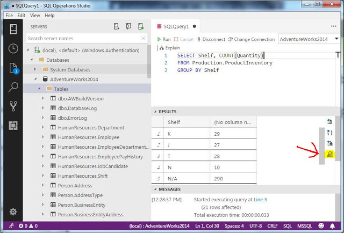Collapse the AdventureWorks2014 tree node arrow
Viewport: 344px width, 233px height.
pyautogui.click(x=36, y=79)
